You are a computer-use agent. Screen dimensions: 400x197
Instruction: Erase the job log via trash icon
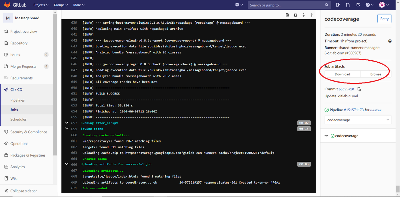pos(295,15)
